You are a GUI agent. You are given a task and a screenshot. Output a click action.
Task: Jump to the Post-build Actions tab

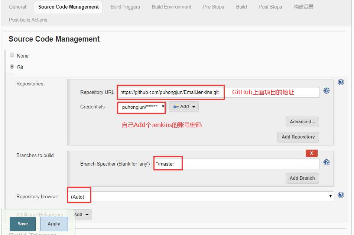coord(28,20)
